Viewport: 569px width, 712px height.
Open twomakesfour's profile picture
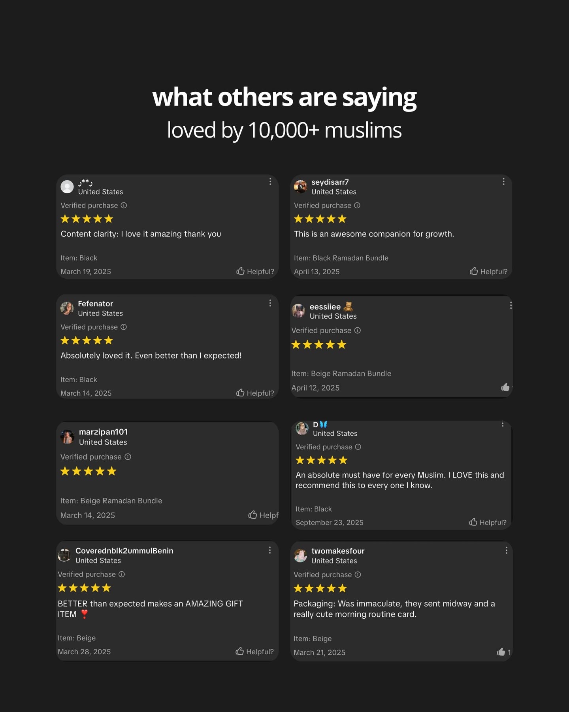point(301,555)
